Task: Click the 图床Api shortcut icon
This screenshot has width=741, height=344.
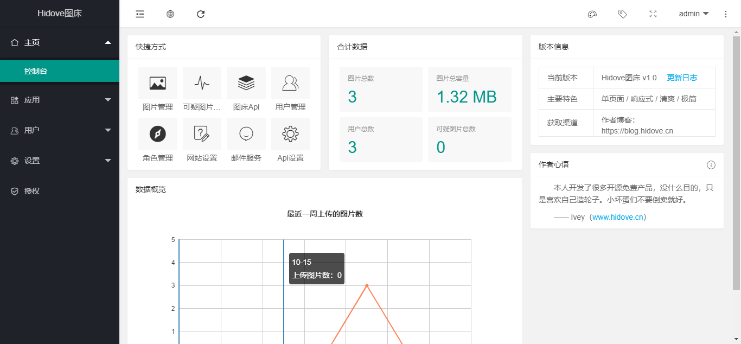Action: (246, 82)
